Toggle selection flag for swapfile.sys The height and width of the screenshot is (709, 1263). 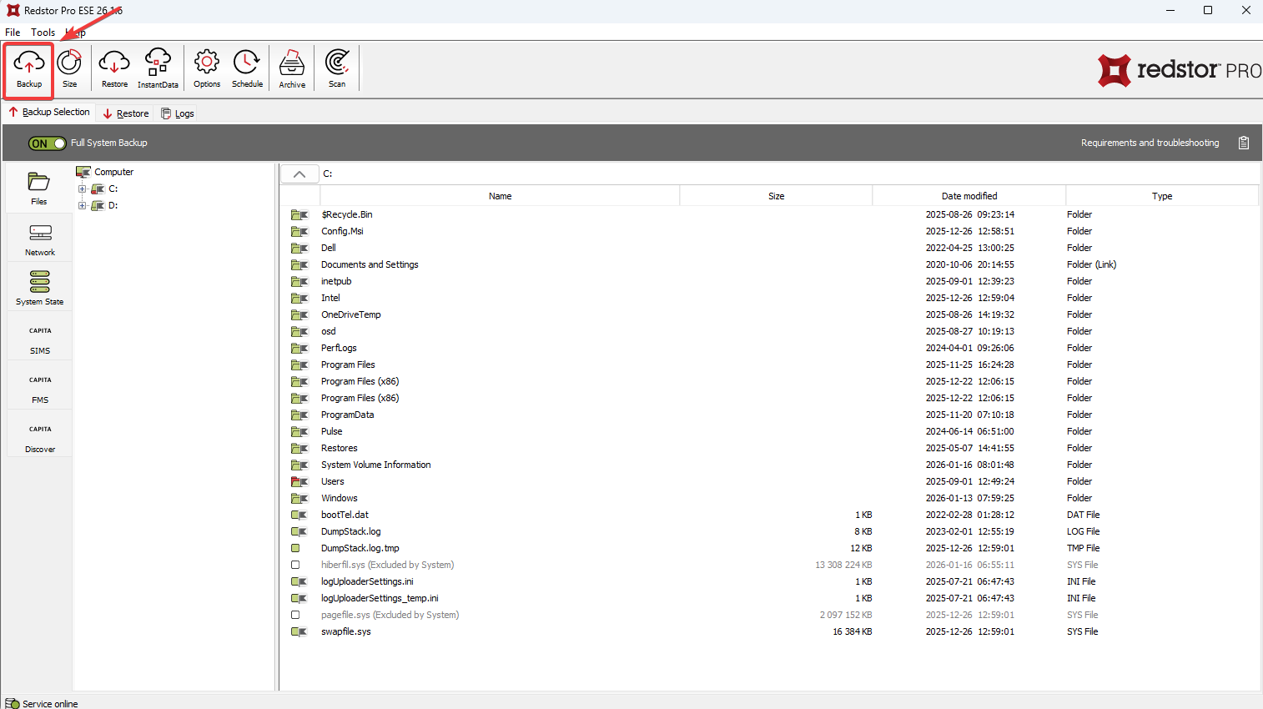tap(299, 631)
